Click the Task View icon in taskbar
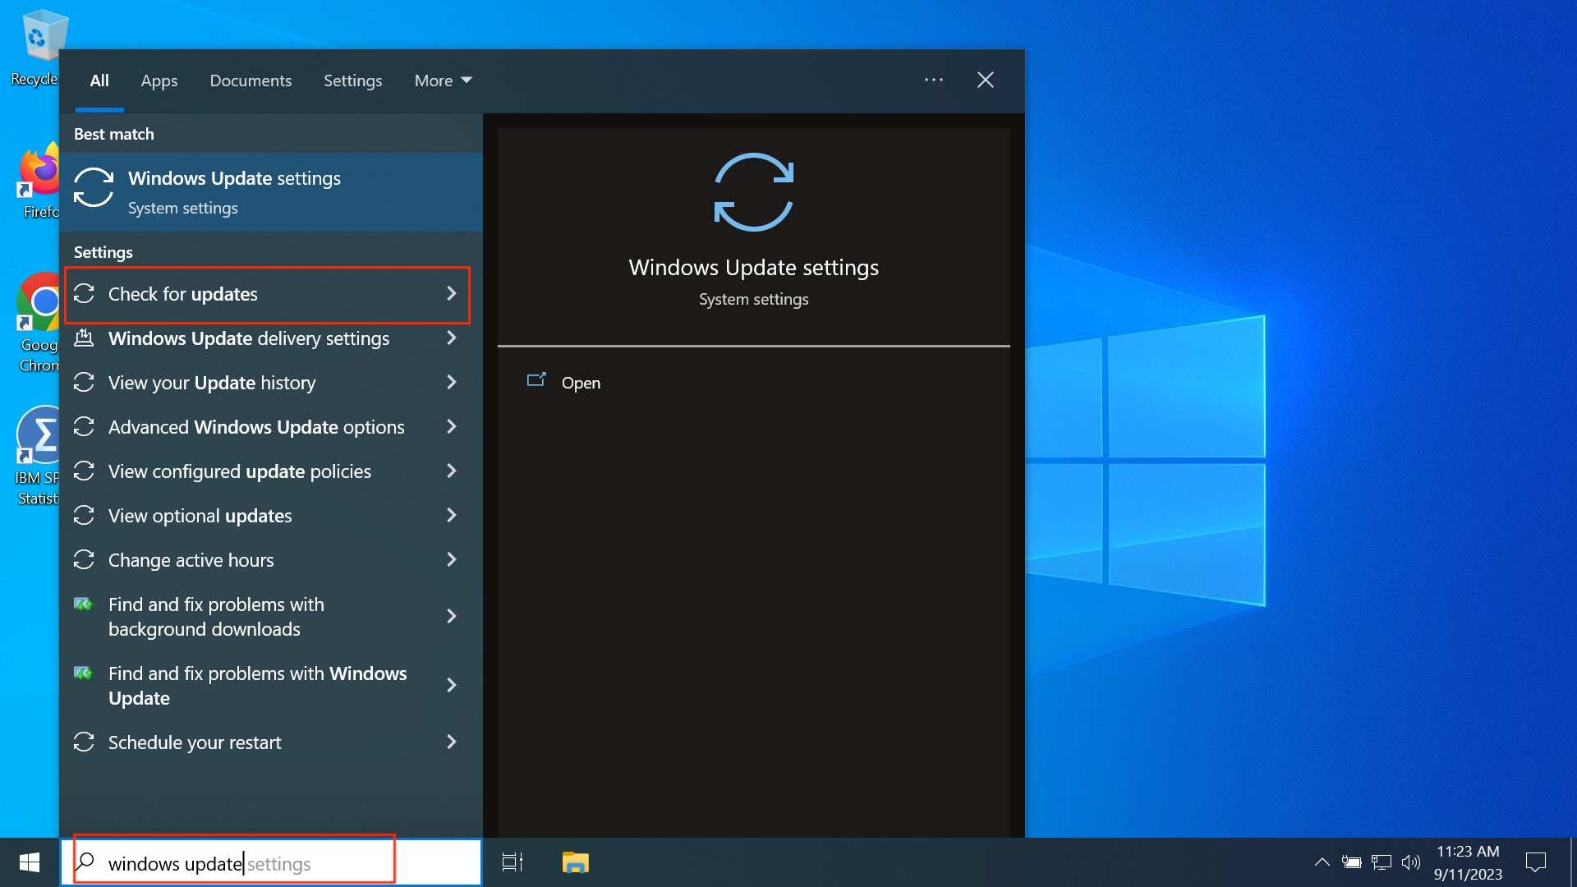Screen dimensions: 1577x887 tap(513, 862)
